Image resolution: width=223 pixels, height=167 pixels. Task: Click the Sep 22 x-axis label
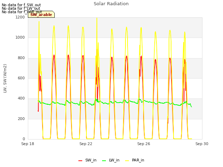click(x=86, y=144)
